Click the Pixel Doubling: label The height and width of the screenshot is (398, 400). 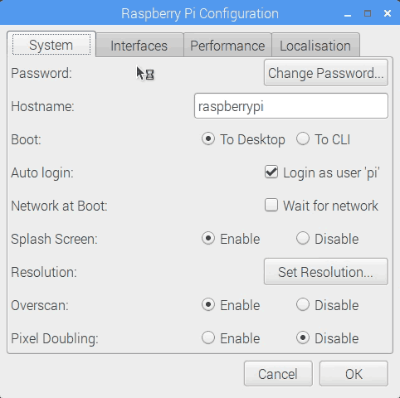click(55, 338)
